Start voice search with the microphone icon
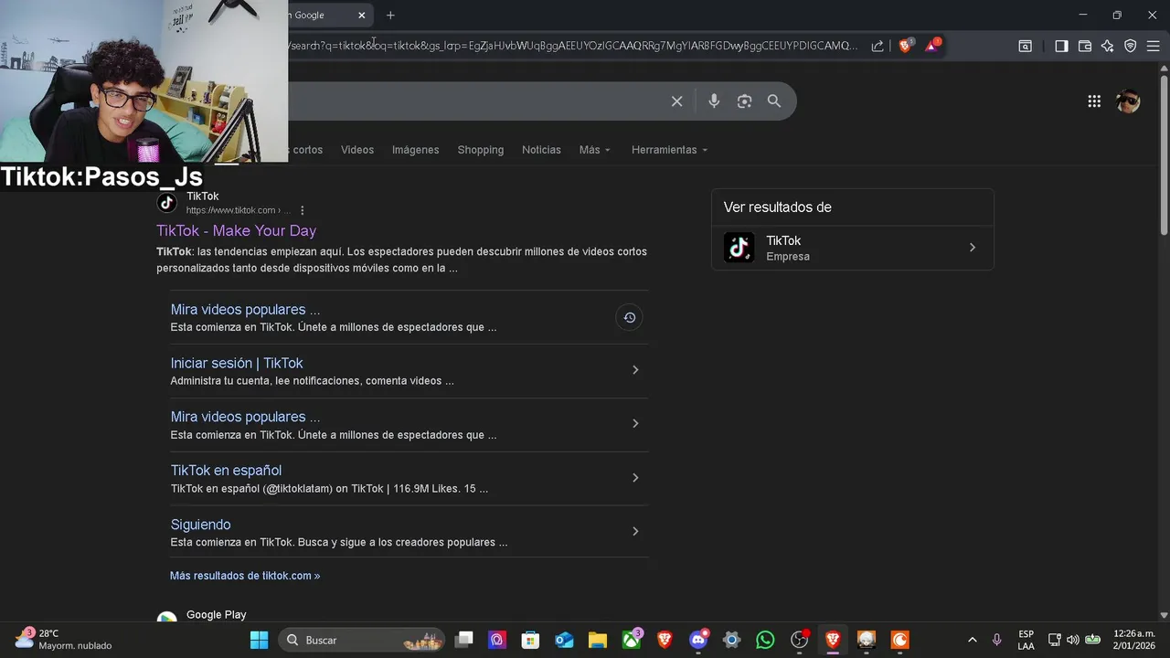The width and height of the screenshot is (1170, 658). [x=714, y=101]
